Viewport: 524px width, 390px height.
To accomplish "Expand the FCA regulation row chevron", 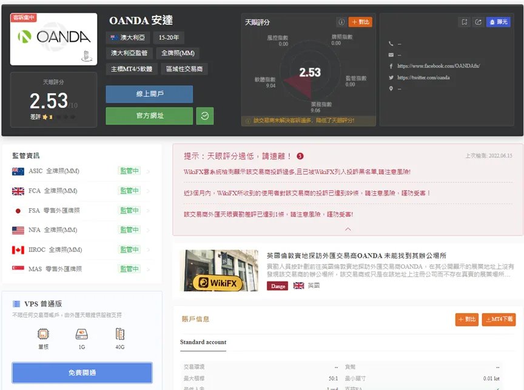I will pos(149,191).
